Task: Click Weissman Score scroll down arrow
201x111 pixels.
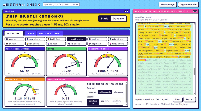Action: click(126, 105)
